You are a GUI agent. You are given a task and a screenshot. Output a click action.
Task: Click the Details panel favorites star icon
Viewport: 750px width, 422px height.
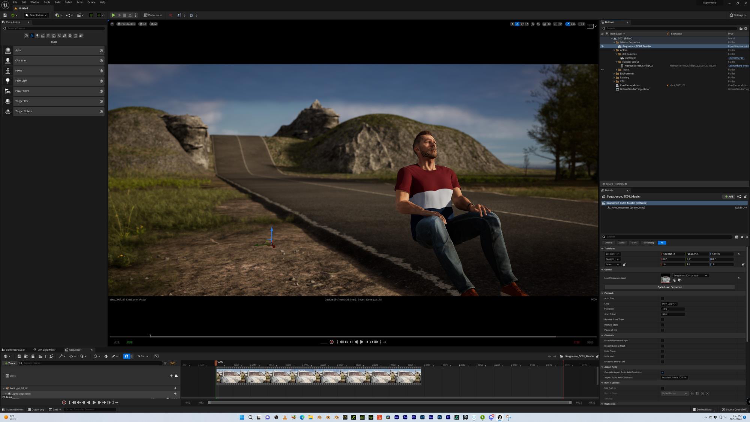pyautogui.click(x=742, y=237)
